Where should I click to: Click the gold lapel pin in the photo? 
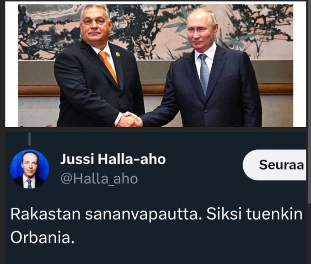tap(118, 54)
